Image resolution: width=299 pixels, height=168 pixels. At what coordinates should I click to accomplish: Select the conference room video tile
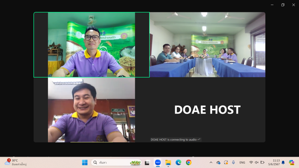(x=207, y=45)
